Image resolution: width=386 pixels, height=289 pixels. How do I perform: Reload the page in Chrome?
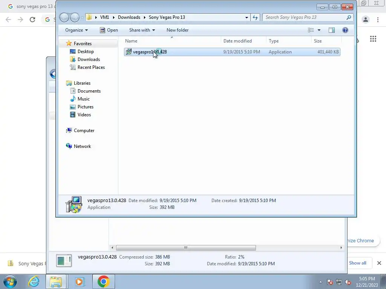pyautogui.click(x=32, y=20)
